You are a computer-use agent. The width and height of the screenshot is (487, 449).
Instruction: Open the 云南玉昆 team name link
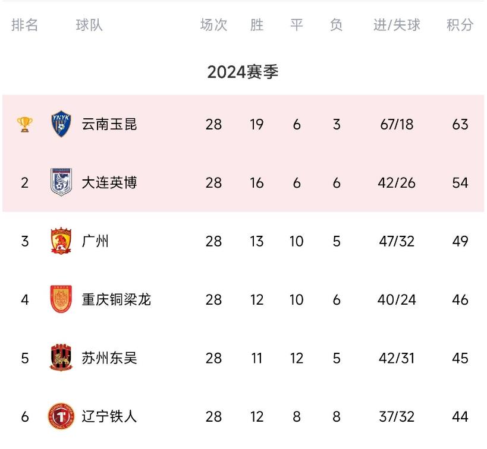click(109, 124)
